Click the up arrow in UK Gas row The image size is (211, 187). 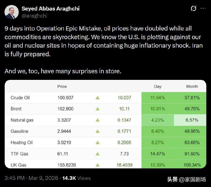tap(97, 165)
